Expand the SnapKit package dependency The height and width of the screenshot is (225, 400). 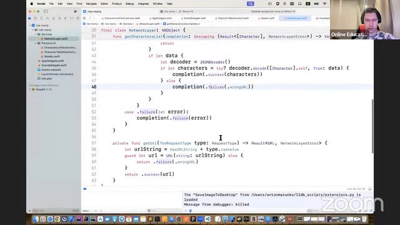(30, 89)
